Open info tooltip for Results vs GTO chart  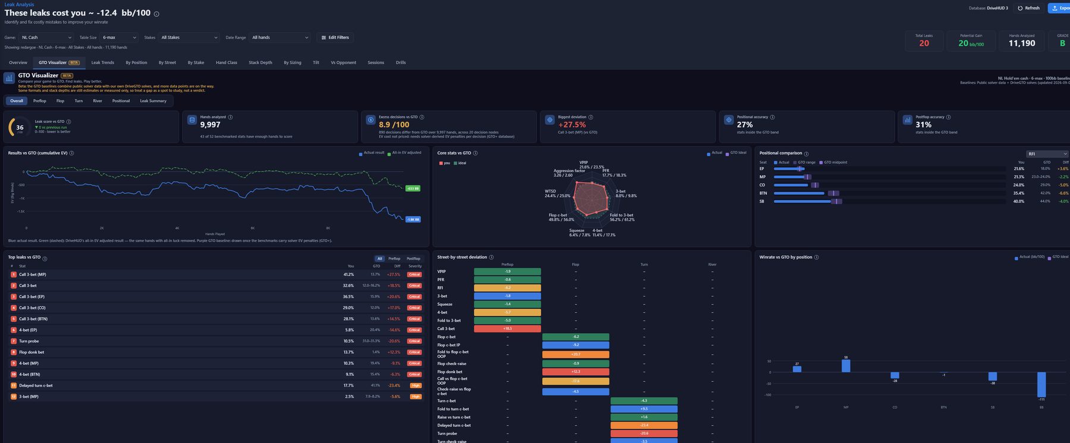(x=71, y=153)
